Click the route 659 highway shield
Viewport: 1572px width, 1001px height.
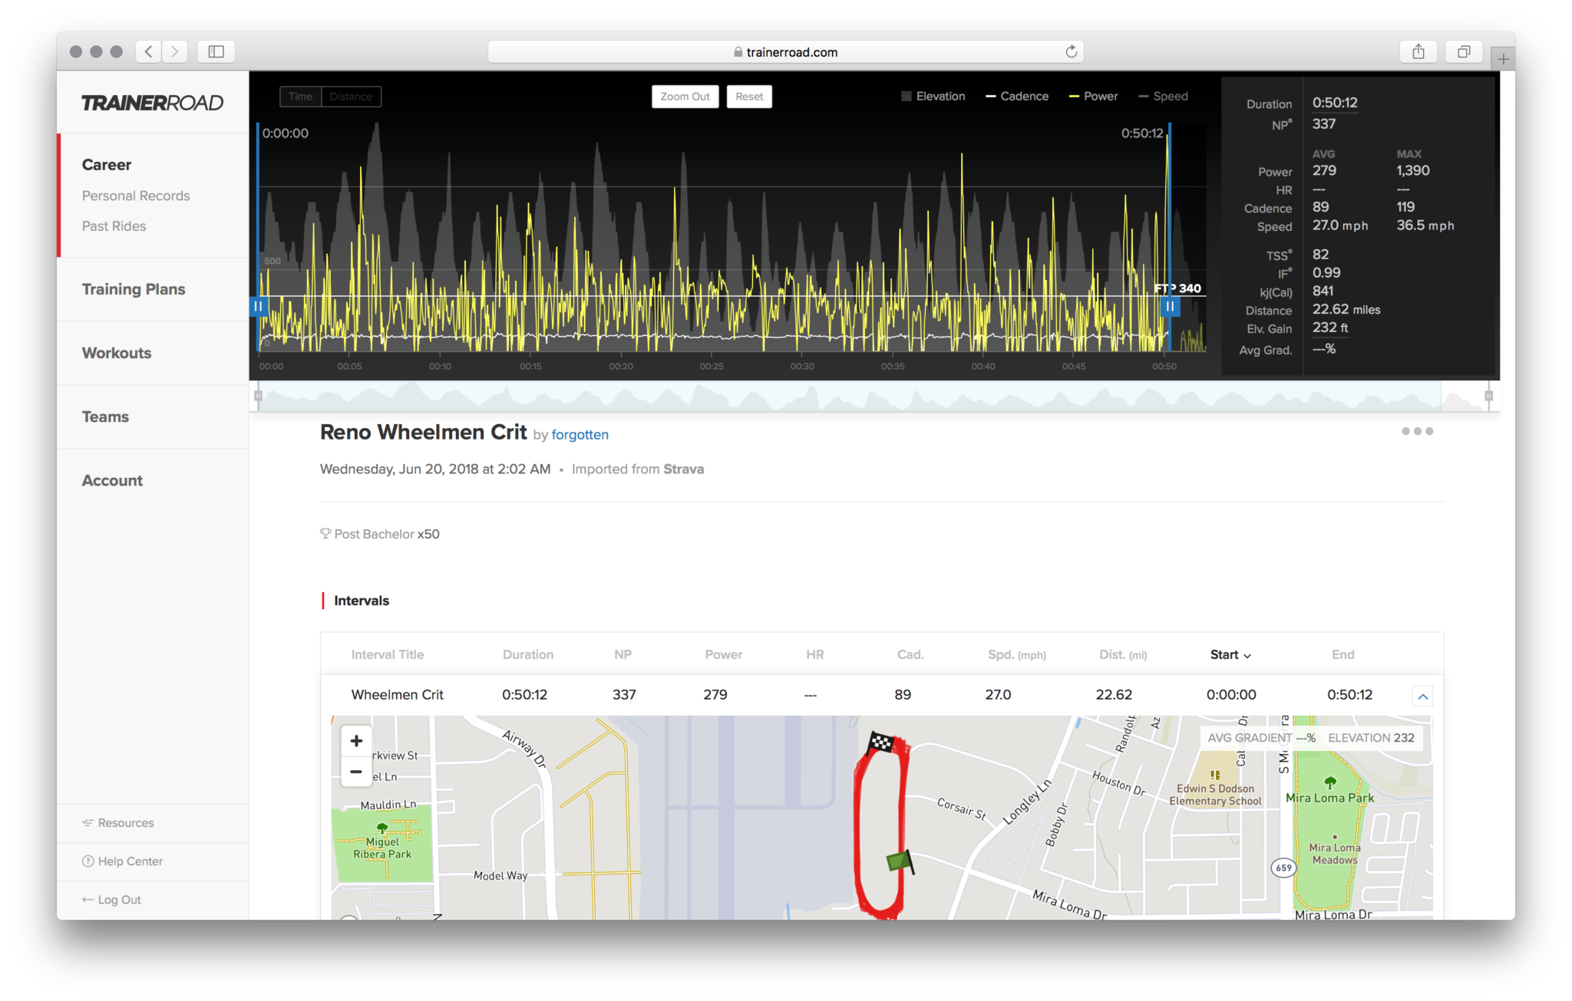1283,868
